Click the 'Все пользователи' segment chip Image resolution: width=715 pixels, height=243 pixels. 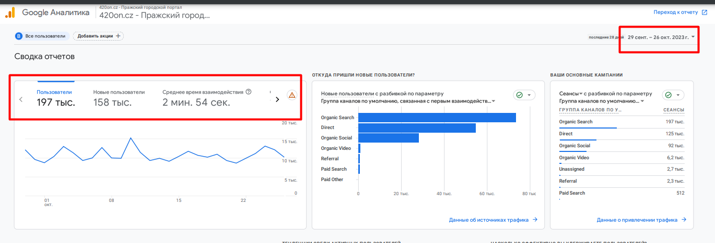coord(41,36)
